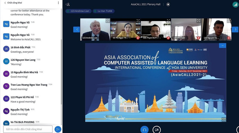Click muted mic icon on 126 Nguyen Va webcam
Screen dimensions: 239x133
(229, 38)
